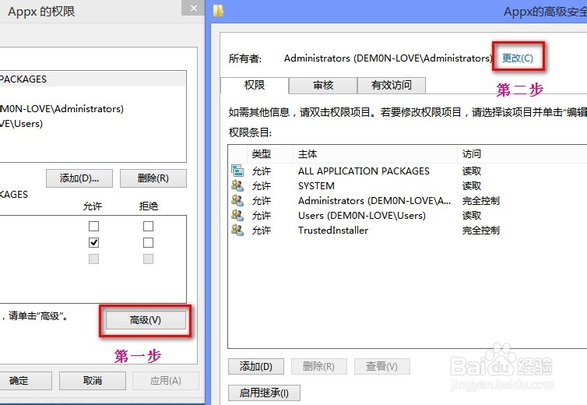Close the Appx 的权限 dialog
The image size is (587, 405).
[194, 8]
